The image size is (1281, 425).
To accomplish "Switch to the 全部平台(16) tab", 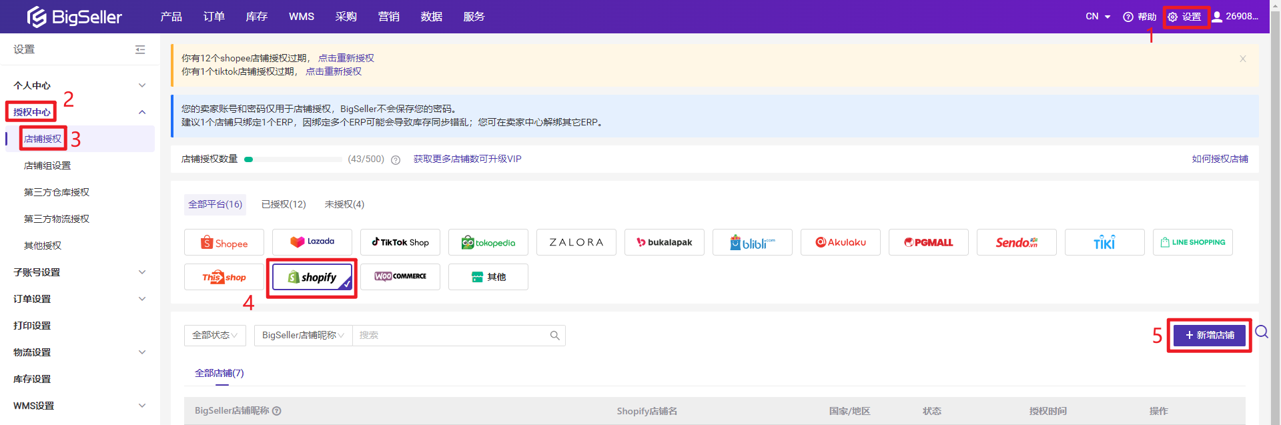I will tap(215, 204).
